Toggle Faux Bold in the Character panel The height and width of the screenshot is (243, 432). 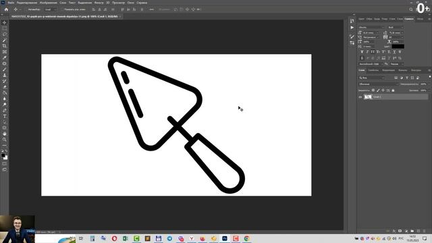pyautogui.click(x=362, y=52)
